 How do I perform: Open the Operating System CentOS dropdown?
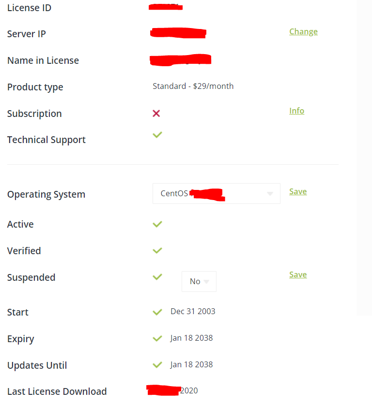[x=216, y=194]
